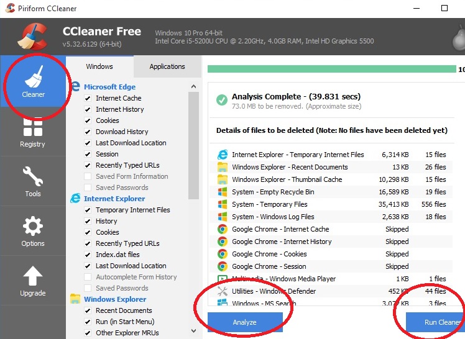
Task: Select 'Google Chrome - Cookies' result row
Action: [x=331, y=254]
